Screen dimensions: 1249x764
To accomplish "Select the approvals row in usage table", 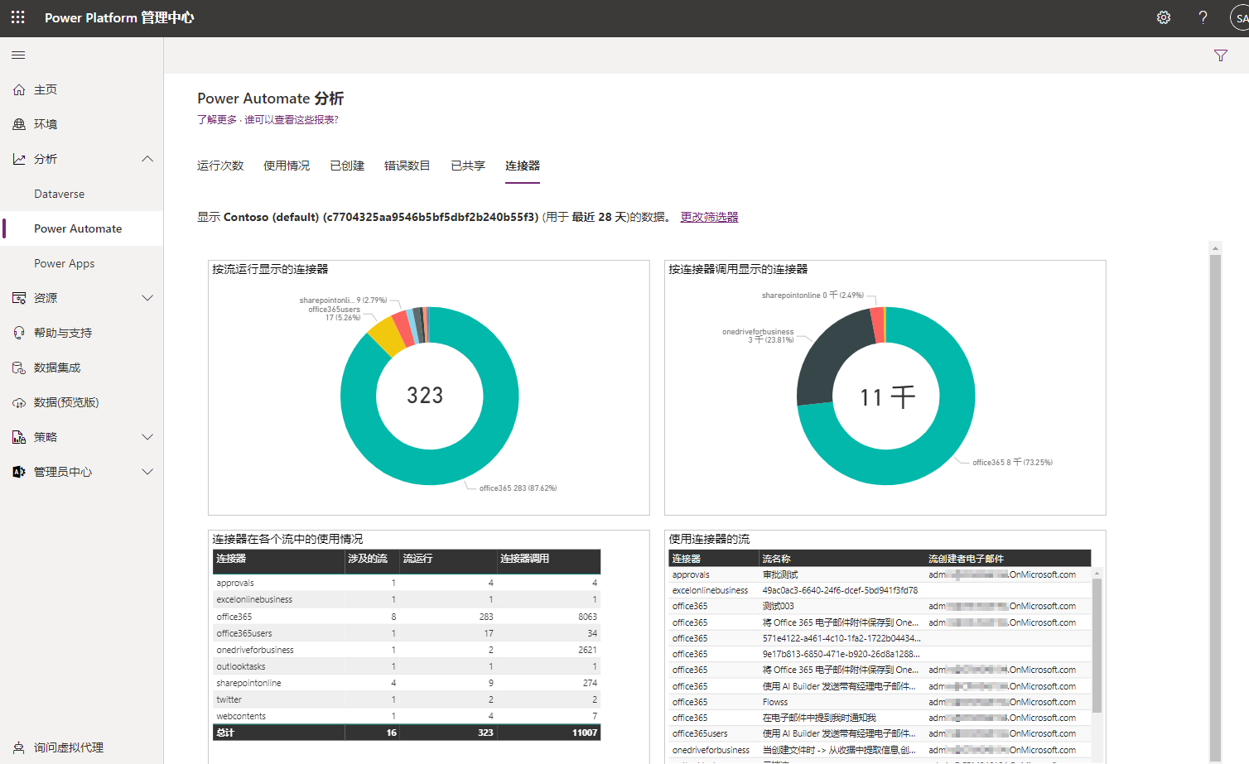I will click(x=407, y=583).
